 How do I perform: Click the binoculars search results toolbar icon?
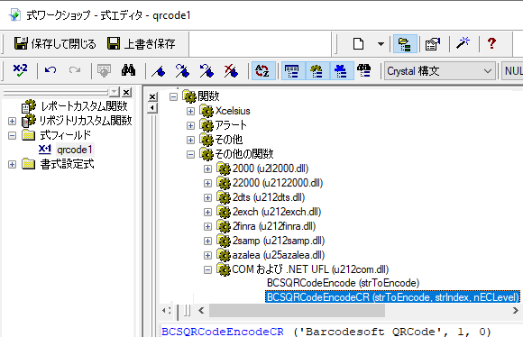(364, 70)
